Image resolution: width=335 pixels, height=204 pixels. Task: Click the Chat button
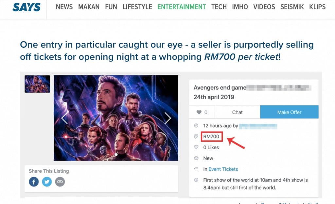tap(237, 112)
